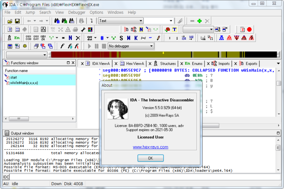The height and width of the screenshot is (189, 284).
Task: Open the empty combo box next to Text
Action: tap(171, 21)
